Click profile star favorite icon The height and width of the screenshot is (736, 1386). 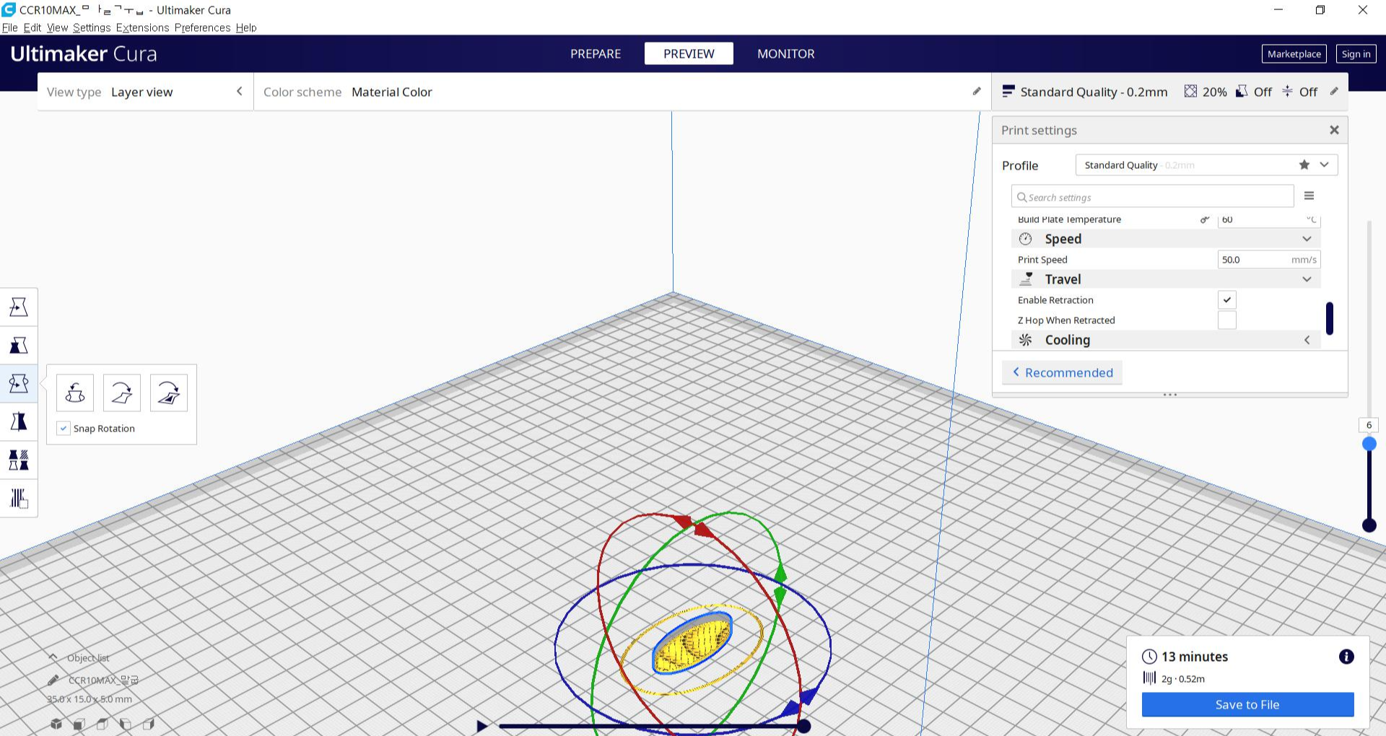point(1304,165)
